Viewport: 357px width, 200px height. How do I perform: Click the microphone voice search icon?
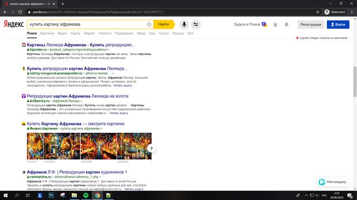click(x=184, y=24)
